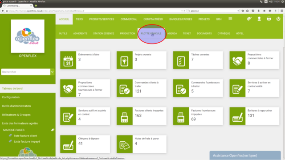Screen dimensions: 285x160
Task: Click the Factures fournisseurs impayées icon
Action: [x=181, y=116]
